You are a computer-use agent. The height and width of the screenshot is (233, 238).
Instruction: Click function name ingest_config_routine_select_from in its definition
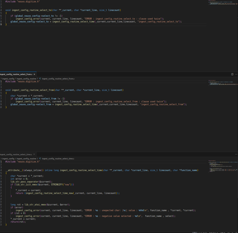(33, 90)
